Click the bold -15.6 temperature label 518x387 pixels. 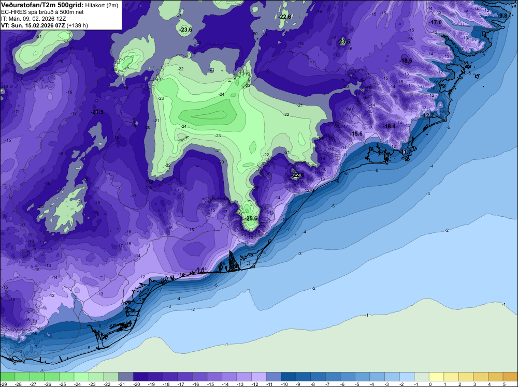pos(356,133)
